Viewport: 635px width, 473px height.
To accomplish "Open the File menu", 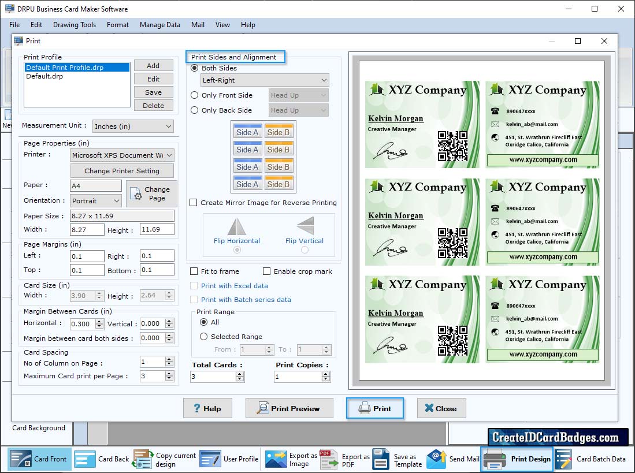I will pyautogui.click(x=14, y=25).
